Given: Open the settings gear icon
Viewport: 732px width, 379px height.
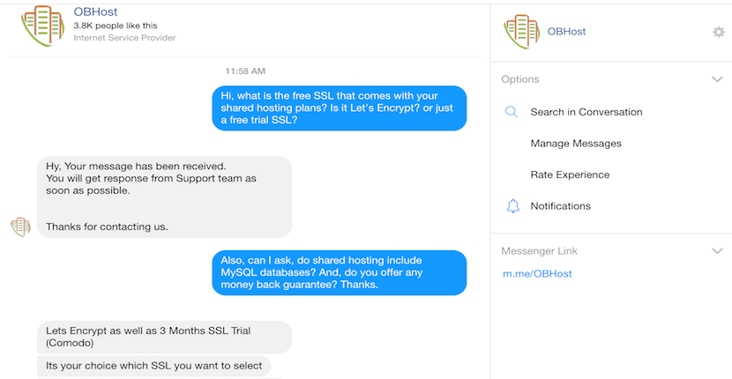Looking at the screenshot, I should [x=719, y=32].
